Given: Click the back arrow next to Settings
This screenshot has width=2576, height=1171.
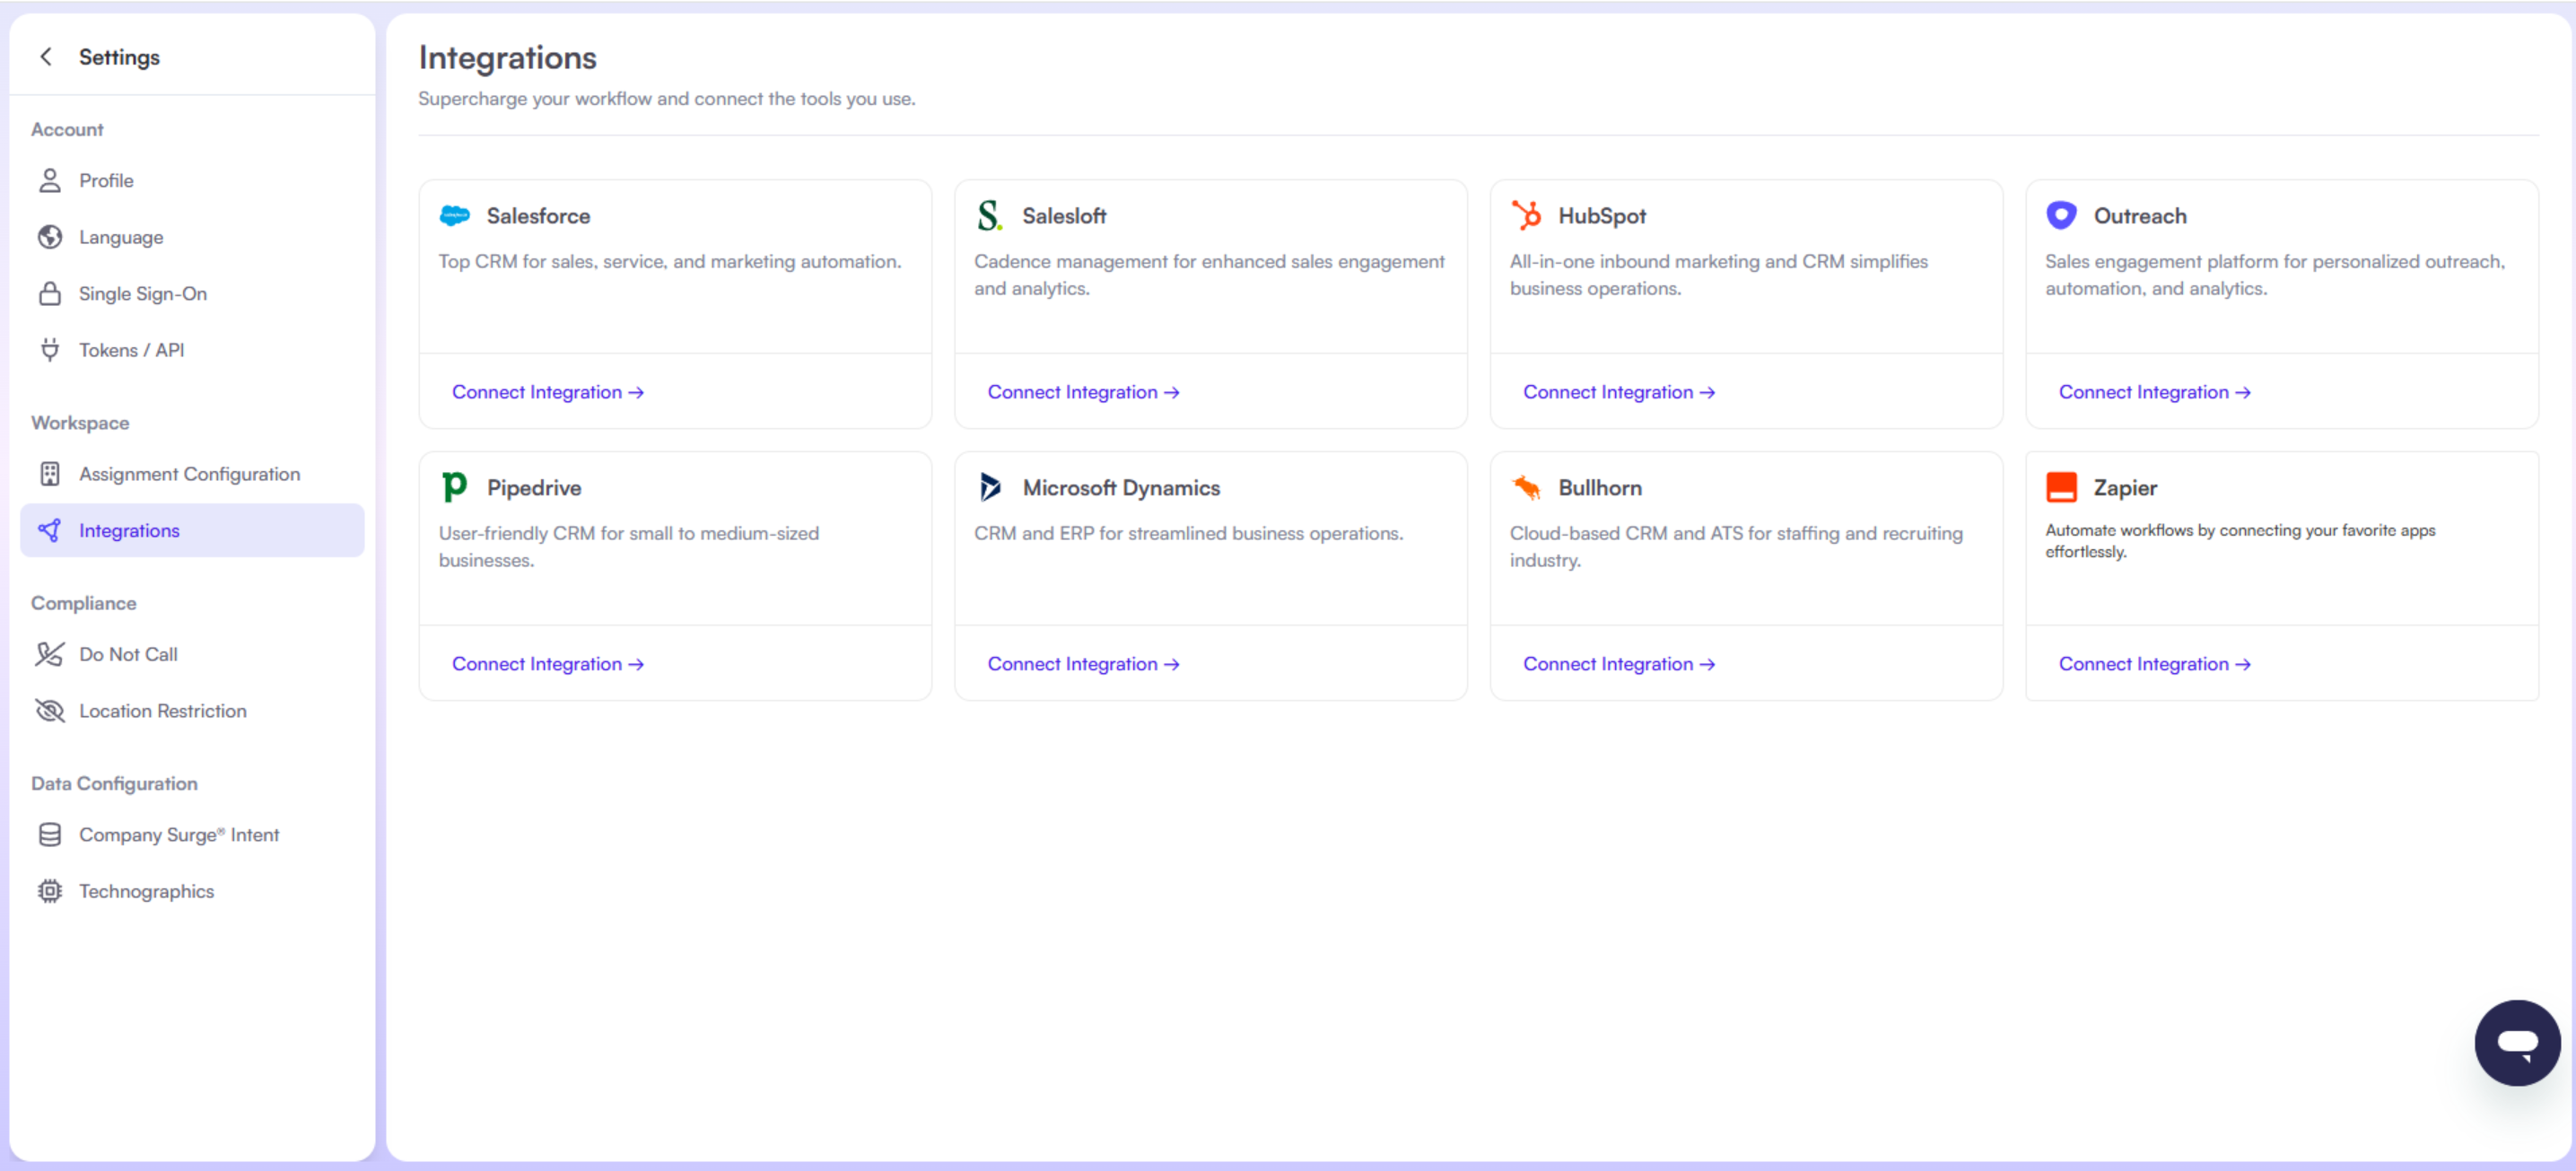Looking at the screenshot, I should point(46,57).
